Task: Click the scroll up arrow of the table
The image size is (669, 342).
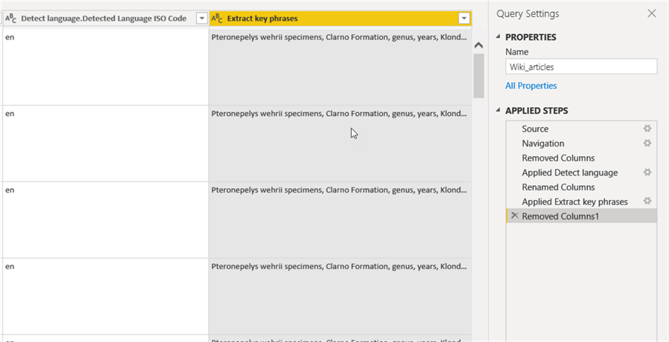Action: [x=479, y=45]
